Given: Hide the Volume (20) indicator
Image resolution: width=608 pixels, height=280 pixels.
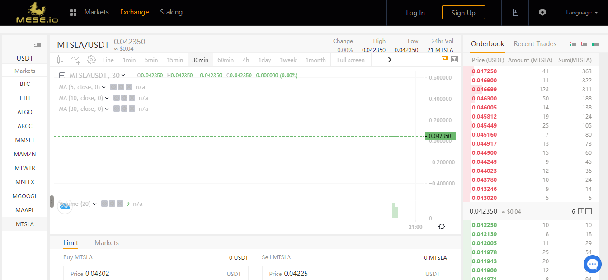Looking at the screenshot, I should (104, 204).
